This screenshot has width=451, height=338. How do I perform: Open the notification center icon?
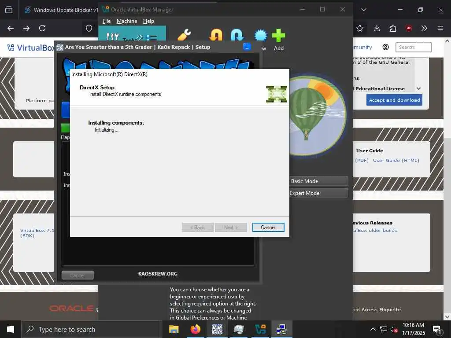[x=437, y=329]
